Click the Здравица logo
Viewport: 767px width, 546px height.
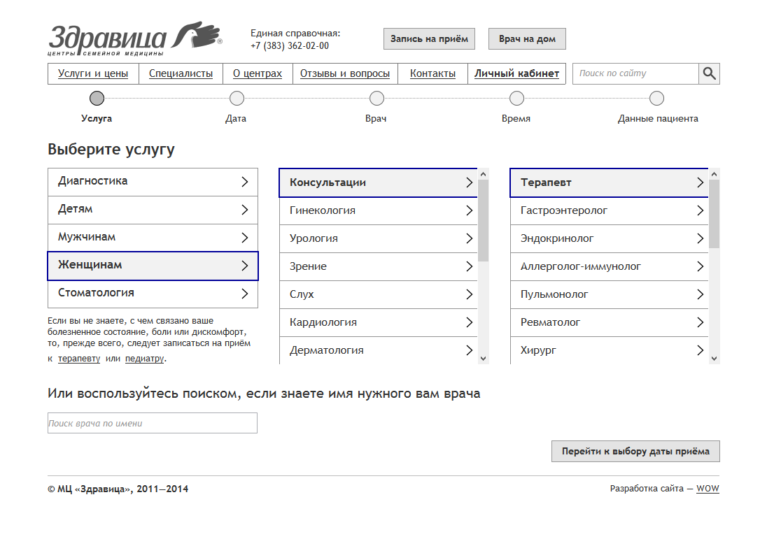point(135,38)
